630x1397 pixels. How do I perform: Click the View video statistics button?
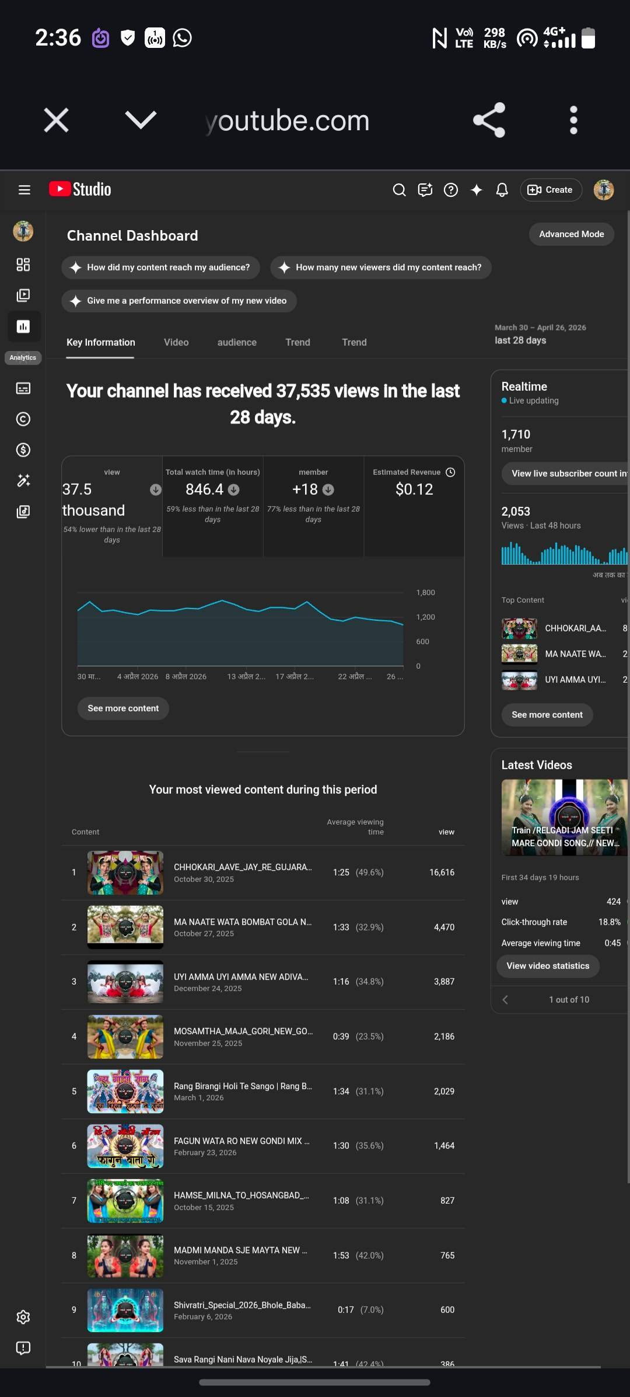click(x=548, y=966)
